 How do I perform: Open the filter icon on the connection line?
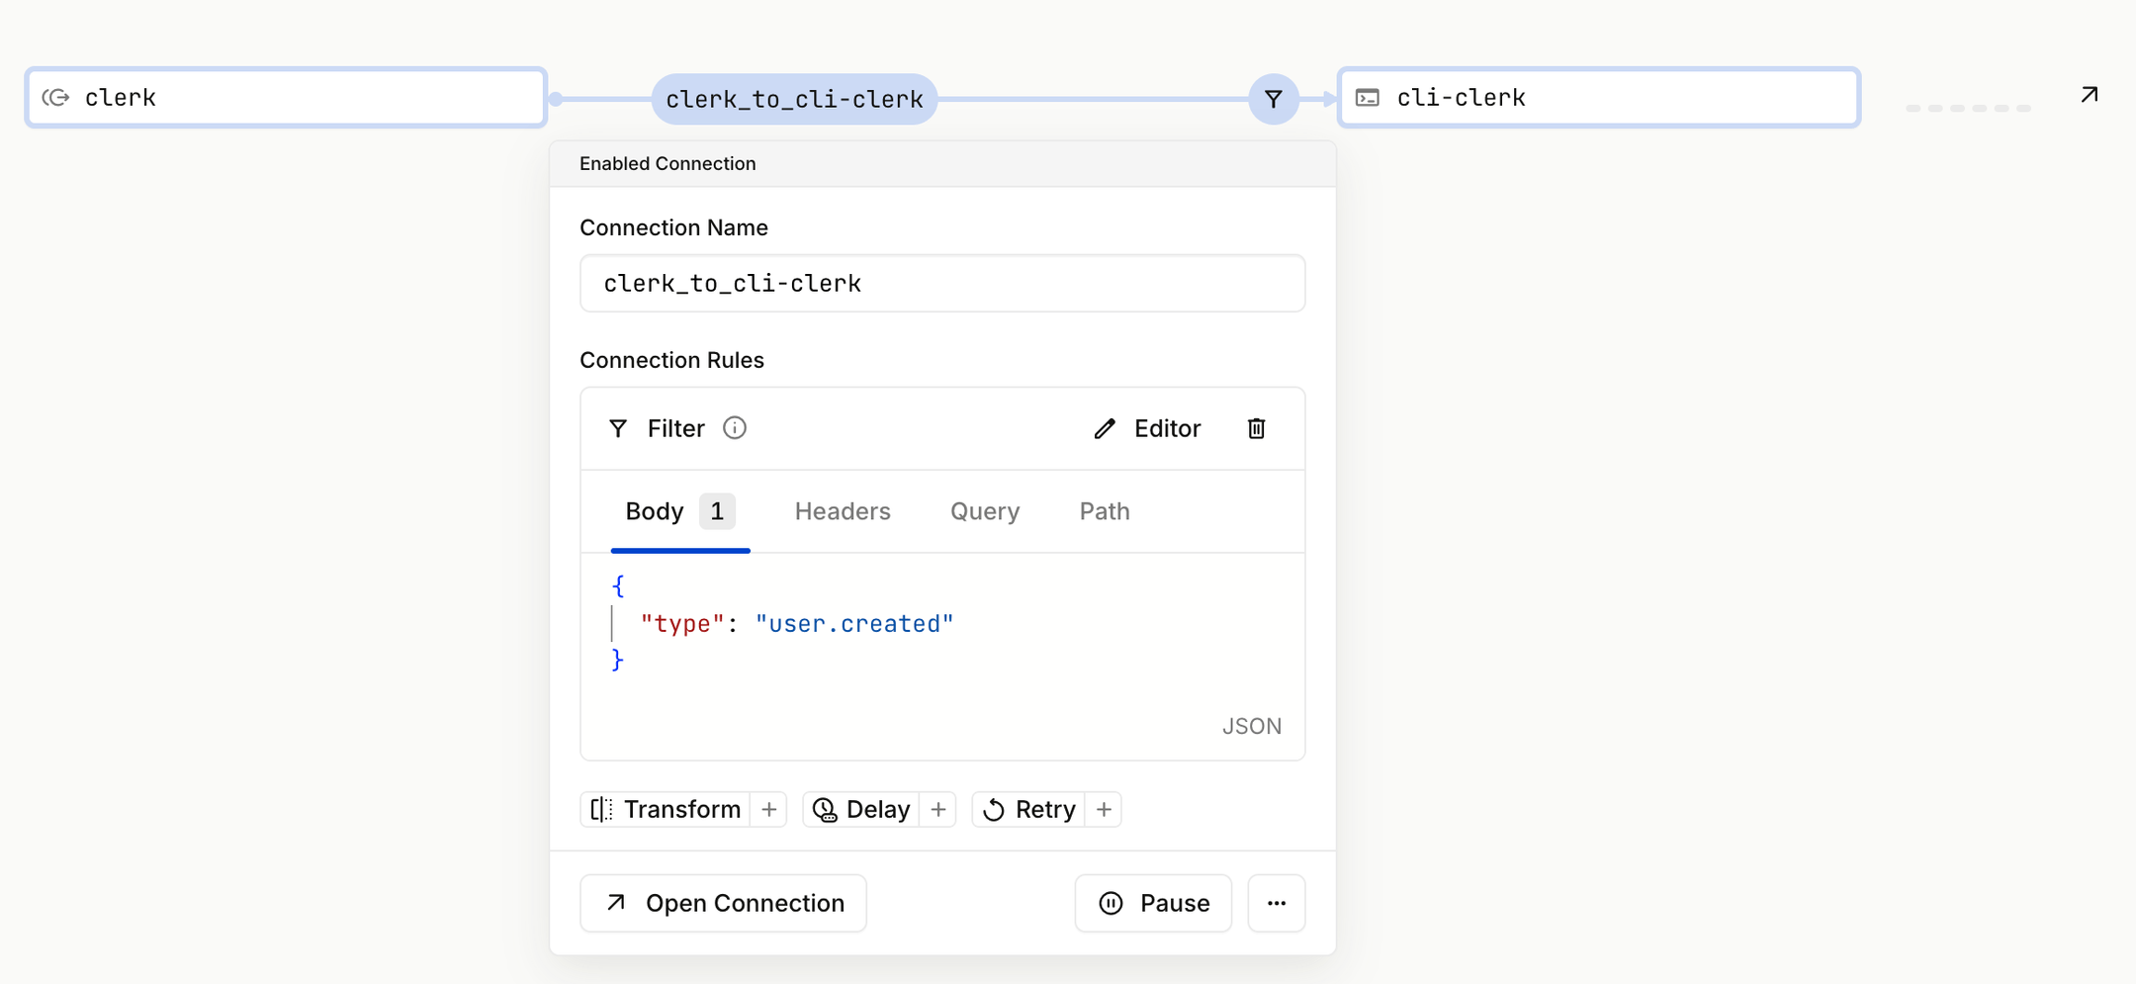click(x=1274, y=98)
